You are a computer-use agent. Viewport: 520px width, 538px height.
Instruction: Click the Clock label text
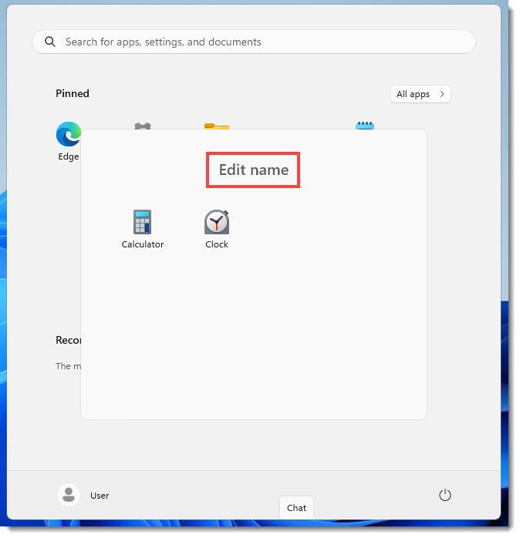217,244
